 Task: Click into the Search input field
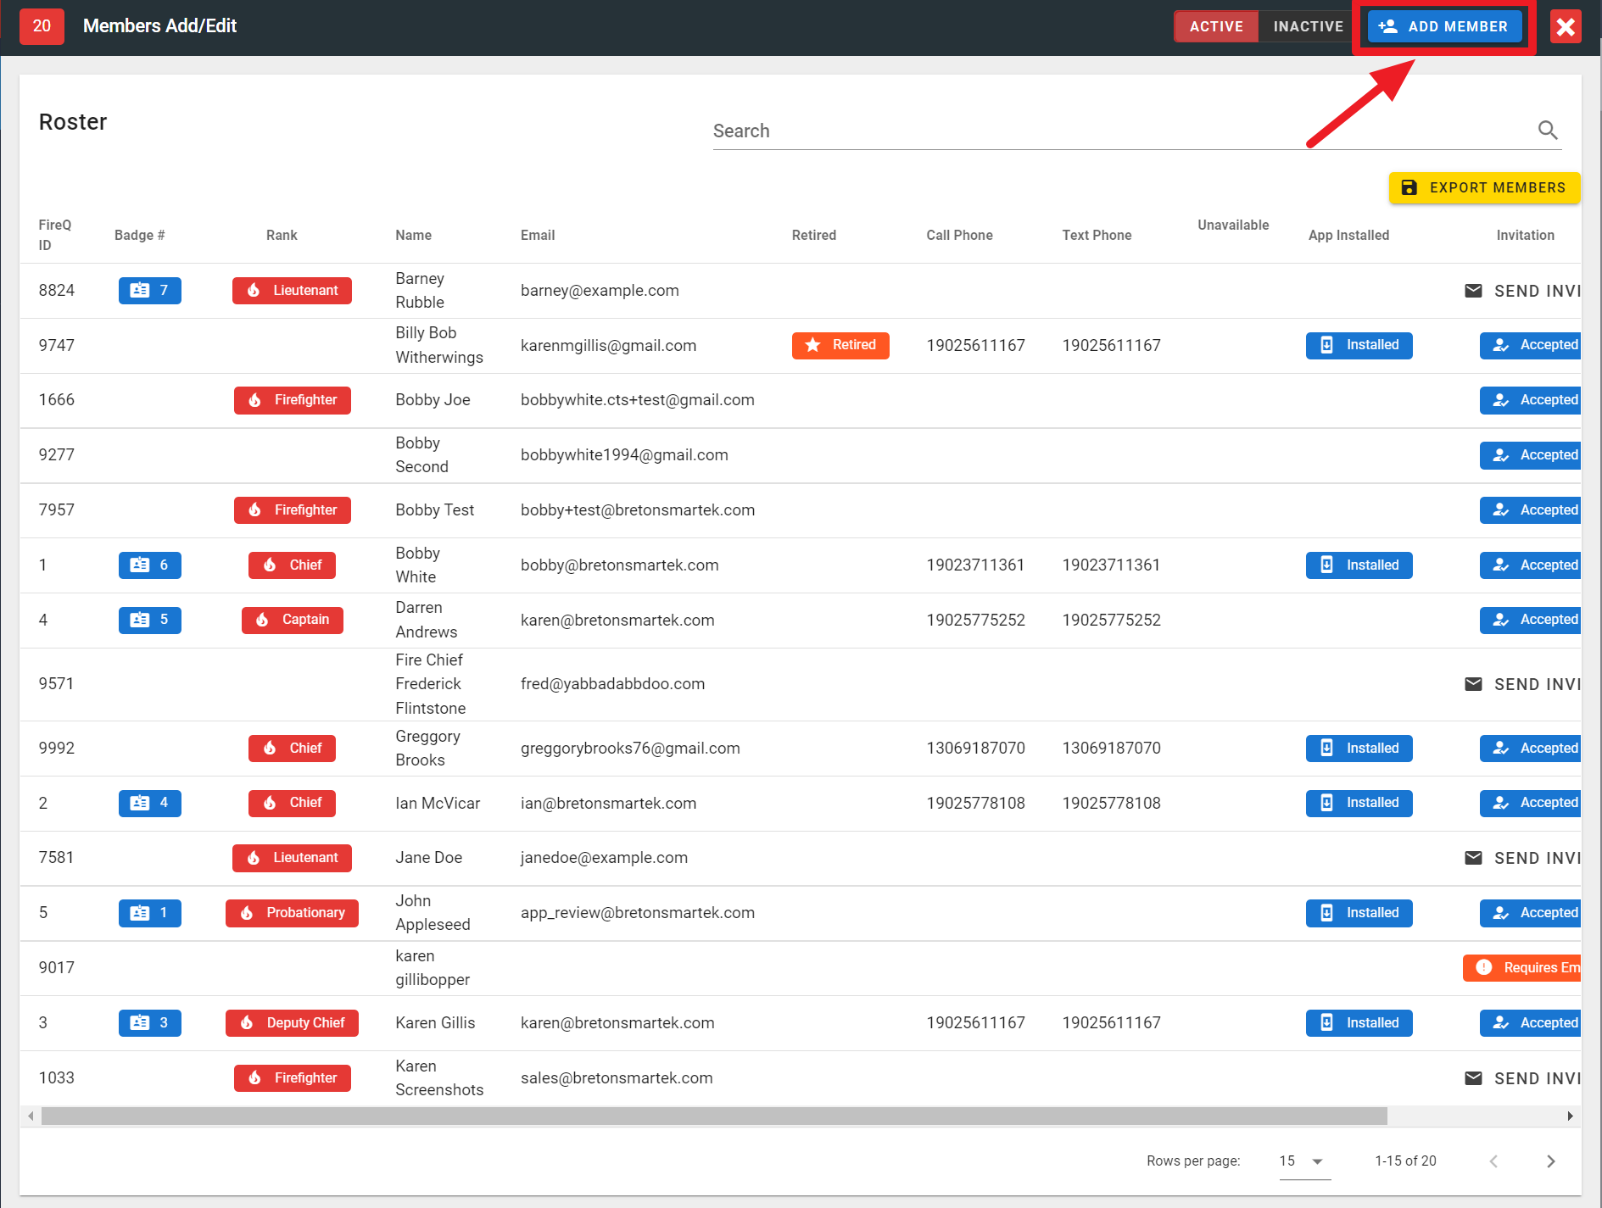[1119, 131]
